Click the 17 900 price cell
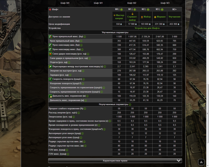The height and width of the screenshot is (167, 209). pyautogui.click(x=132, y=24)
